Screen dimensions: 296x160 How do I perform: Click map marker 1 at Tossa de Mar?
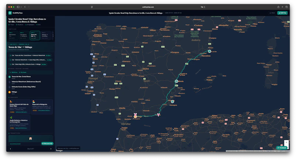tap(209, 51)
